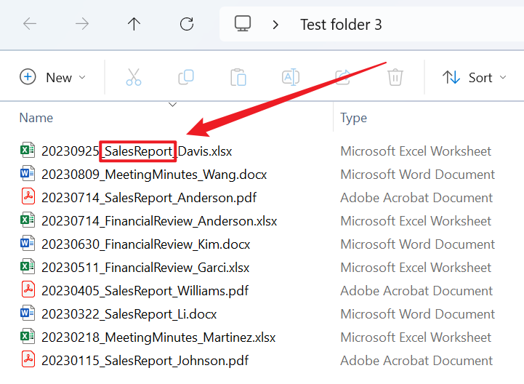Click the Delete trash can icon
Screen dimensions: 524x384
tap(395, 77)
